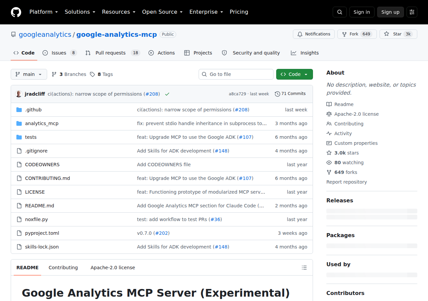
Task: Open the google-analytics-mcp repository link
Action: [116, 34]
